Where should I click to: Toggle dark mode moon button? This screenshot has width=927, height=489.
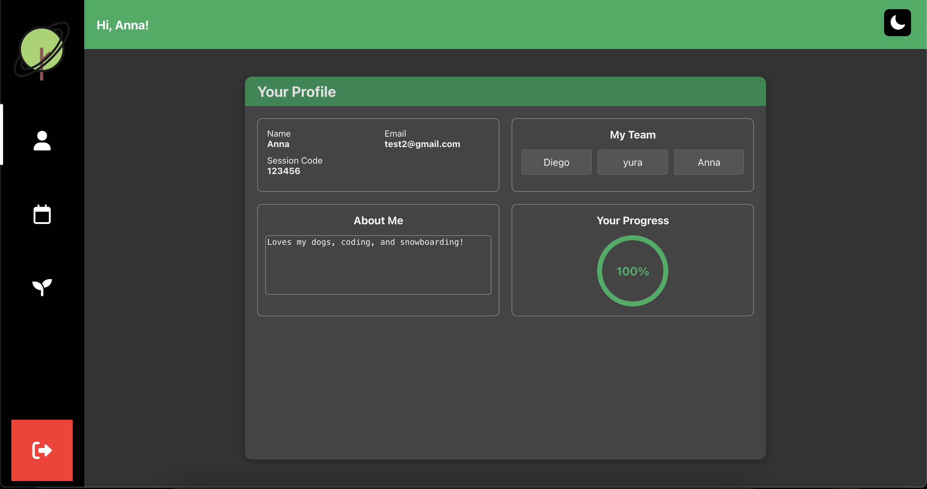[x=897, y=23]
